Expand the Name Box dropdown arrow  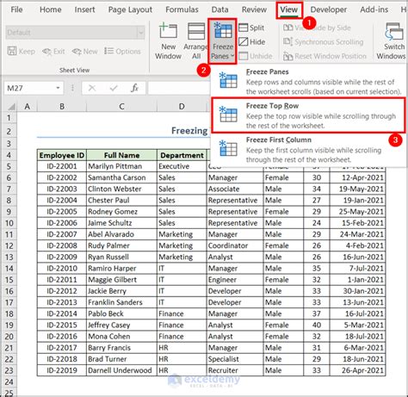click(x=58, y=88)
